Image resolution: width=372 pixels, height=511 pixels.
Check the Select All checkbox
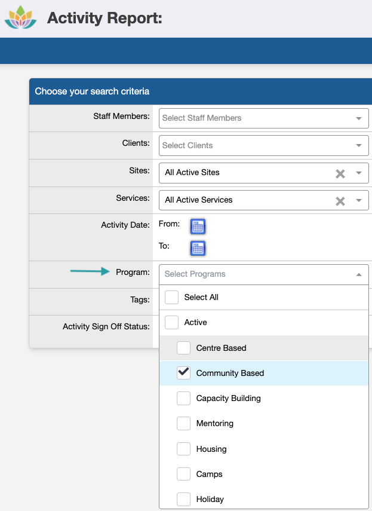click(x=171, y=297)
